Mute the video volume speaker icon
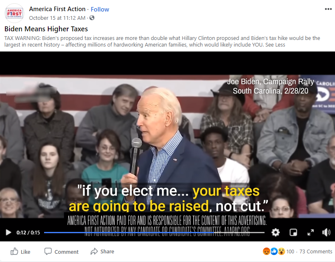 click(326, 232)
